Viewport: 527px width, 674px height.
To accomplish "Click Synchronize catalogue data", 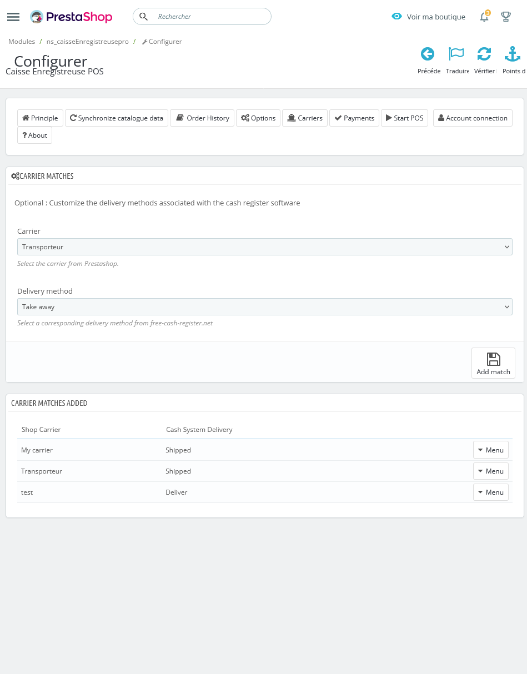I will pyautogui.click(x=116, y=118).
